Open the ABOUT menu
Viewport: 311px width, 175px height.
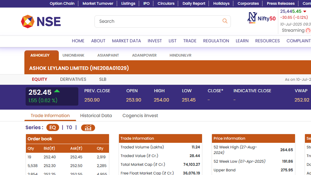tap(98, 41)
